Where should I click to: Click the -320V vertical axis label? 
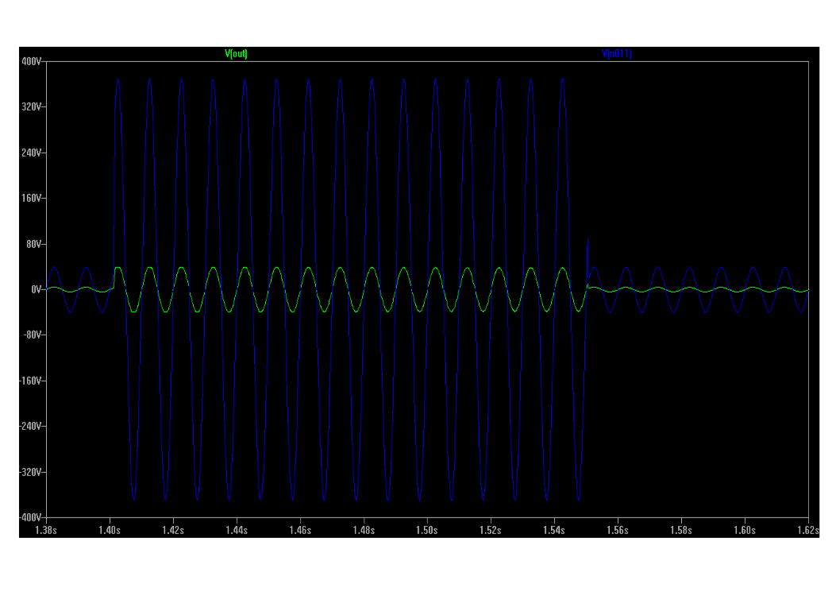(x=30, y=473)
